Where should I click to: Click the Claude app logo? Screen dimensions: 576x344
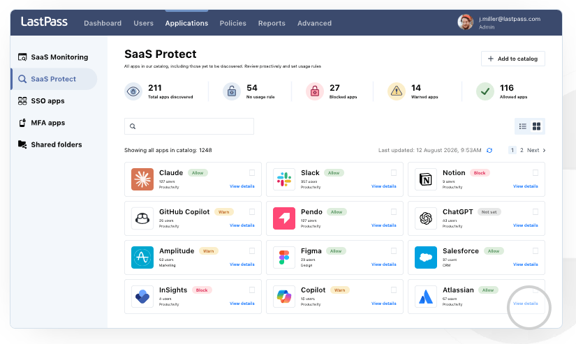[x=142, y=179]
